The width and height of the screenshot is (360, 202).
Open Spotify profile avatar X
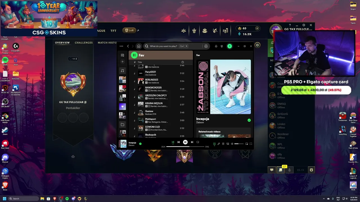pyautogui.click(x=229, y=46)
